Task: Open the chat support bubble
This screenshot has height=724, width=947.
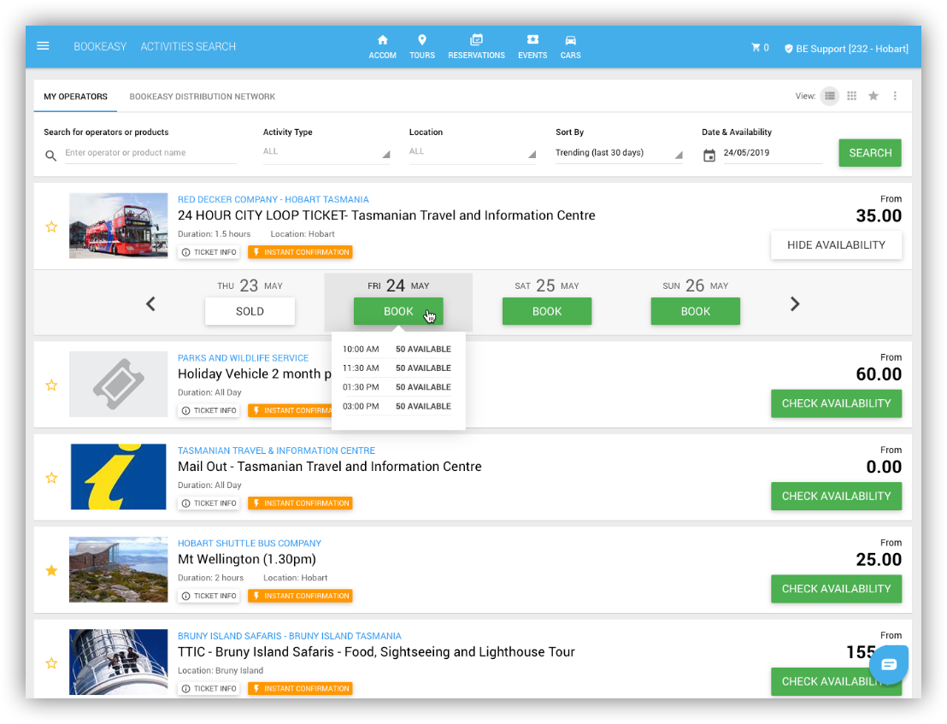Action: point(888,665)
